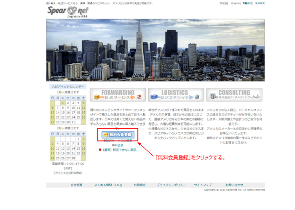Open お問い合わせ footer link

[234, 185]
